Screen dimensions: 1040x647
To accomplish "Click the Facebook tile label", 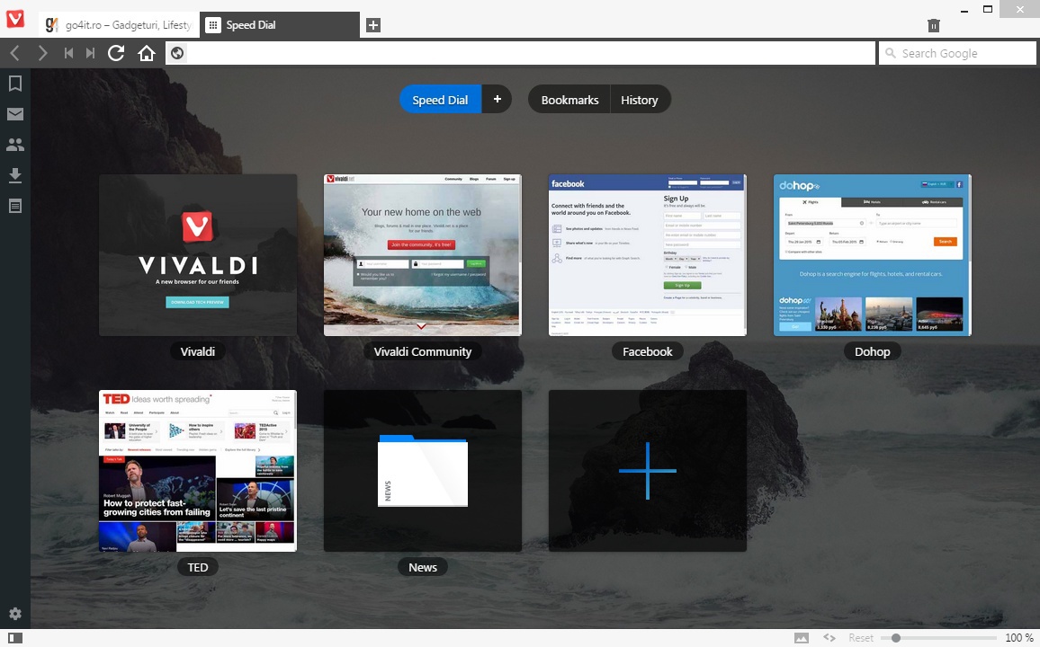I will [648, 351].
